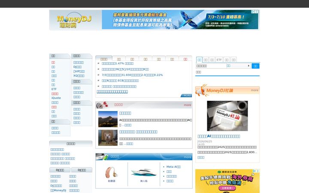Open more link in the blue header bar
The height and width of the screenshot is (193, 309).
pyautogui.click(x=188, y=157)
